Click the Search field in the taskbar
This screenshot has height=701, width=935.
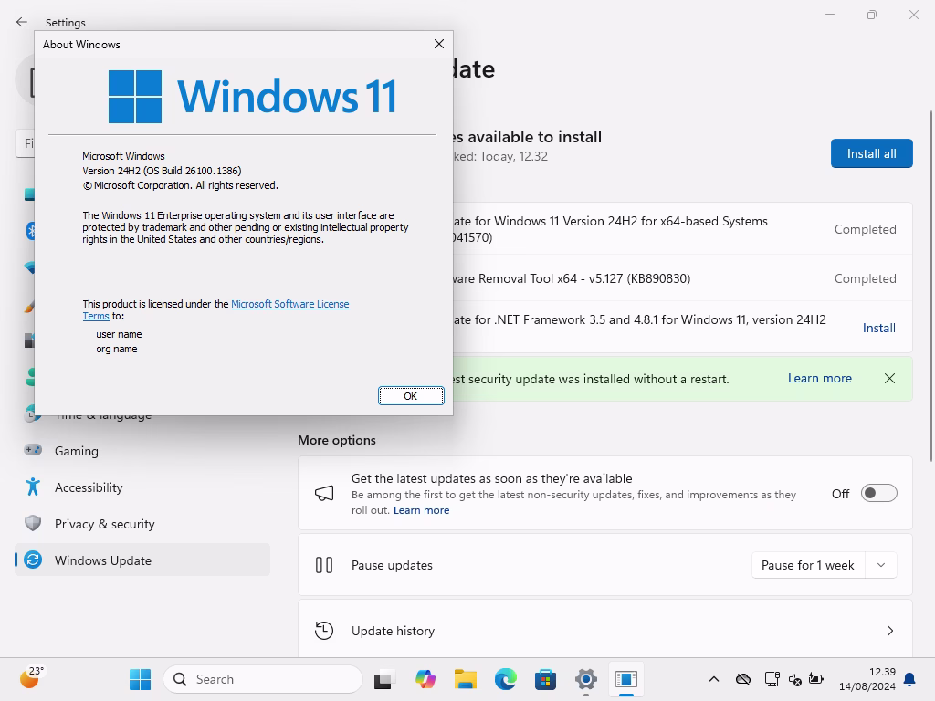coord(263,679)
